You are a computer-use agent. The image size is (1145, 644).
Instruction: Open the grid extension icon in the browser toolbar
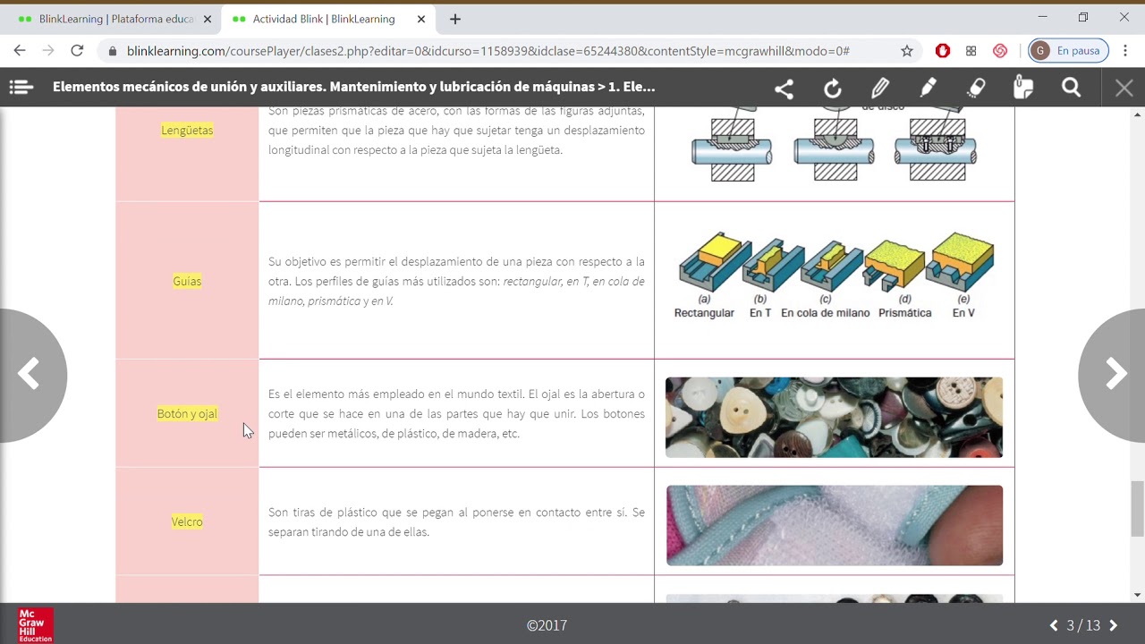click(x=971, y=51)
